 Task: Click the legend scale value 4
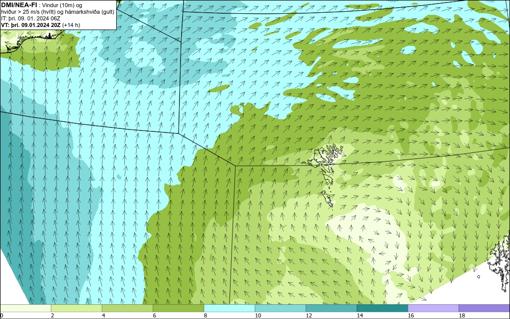(x=104, y=315)
